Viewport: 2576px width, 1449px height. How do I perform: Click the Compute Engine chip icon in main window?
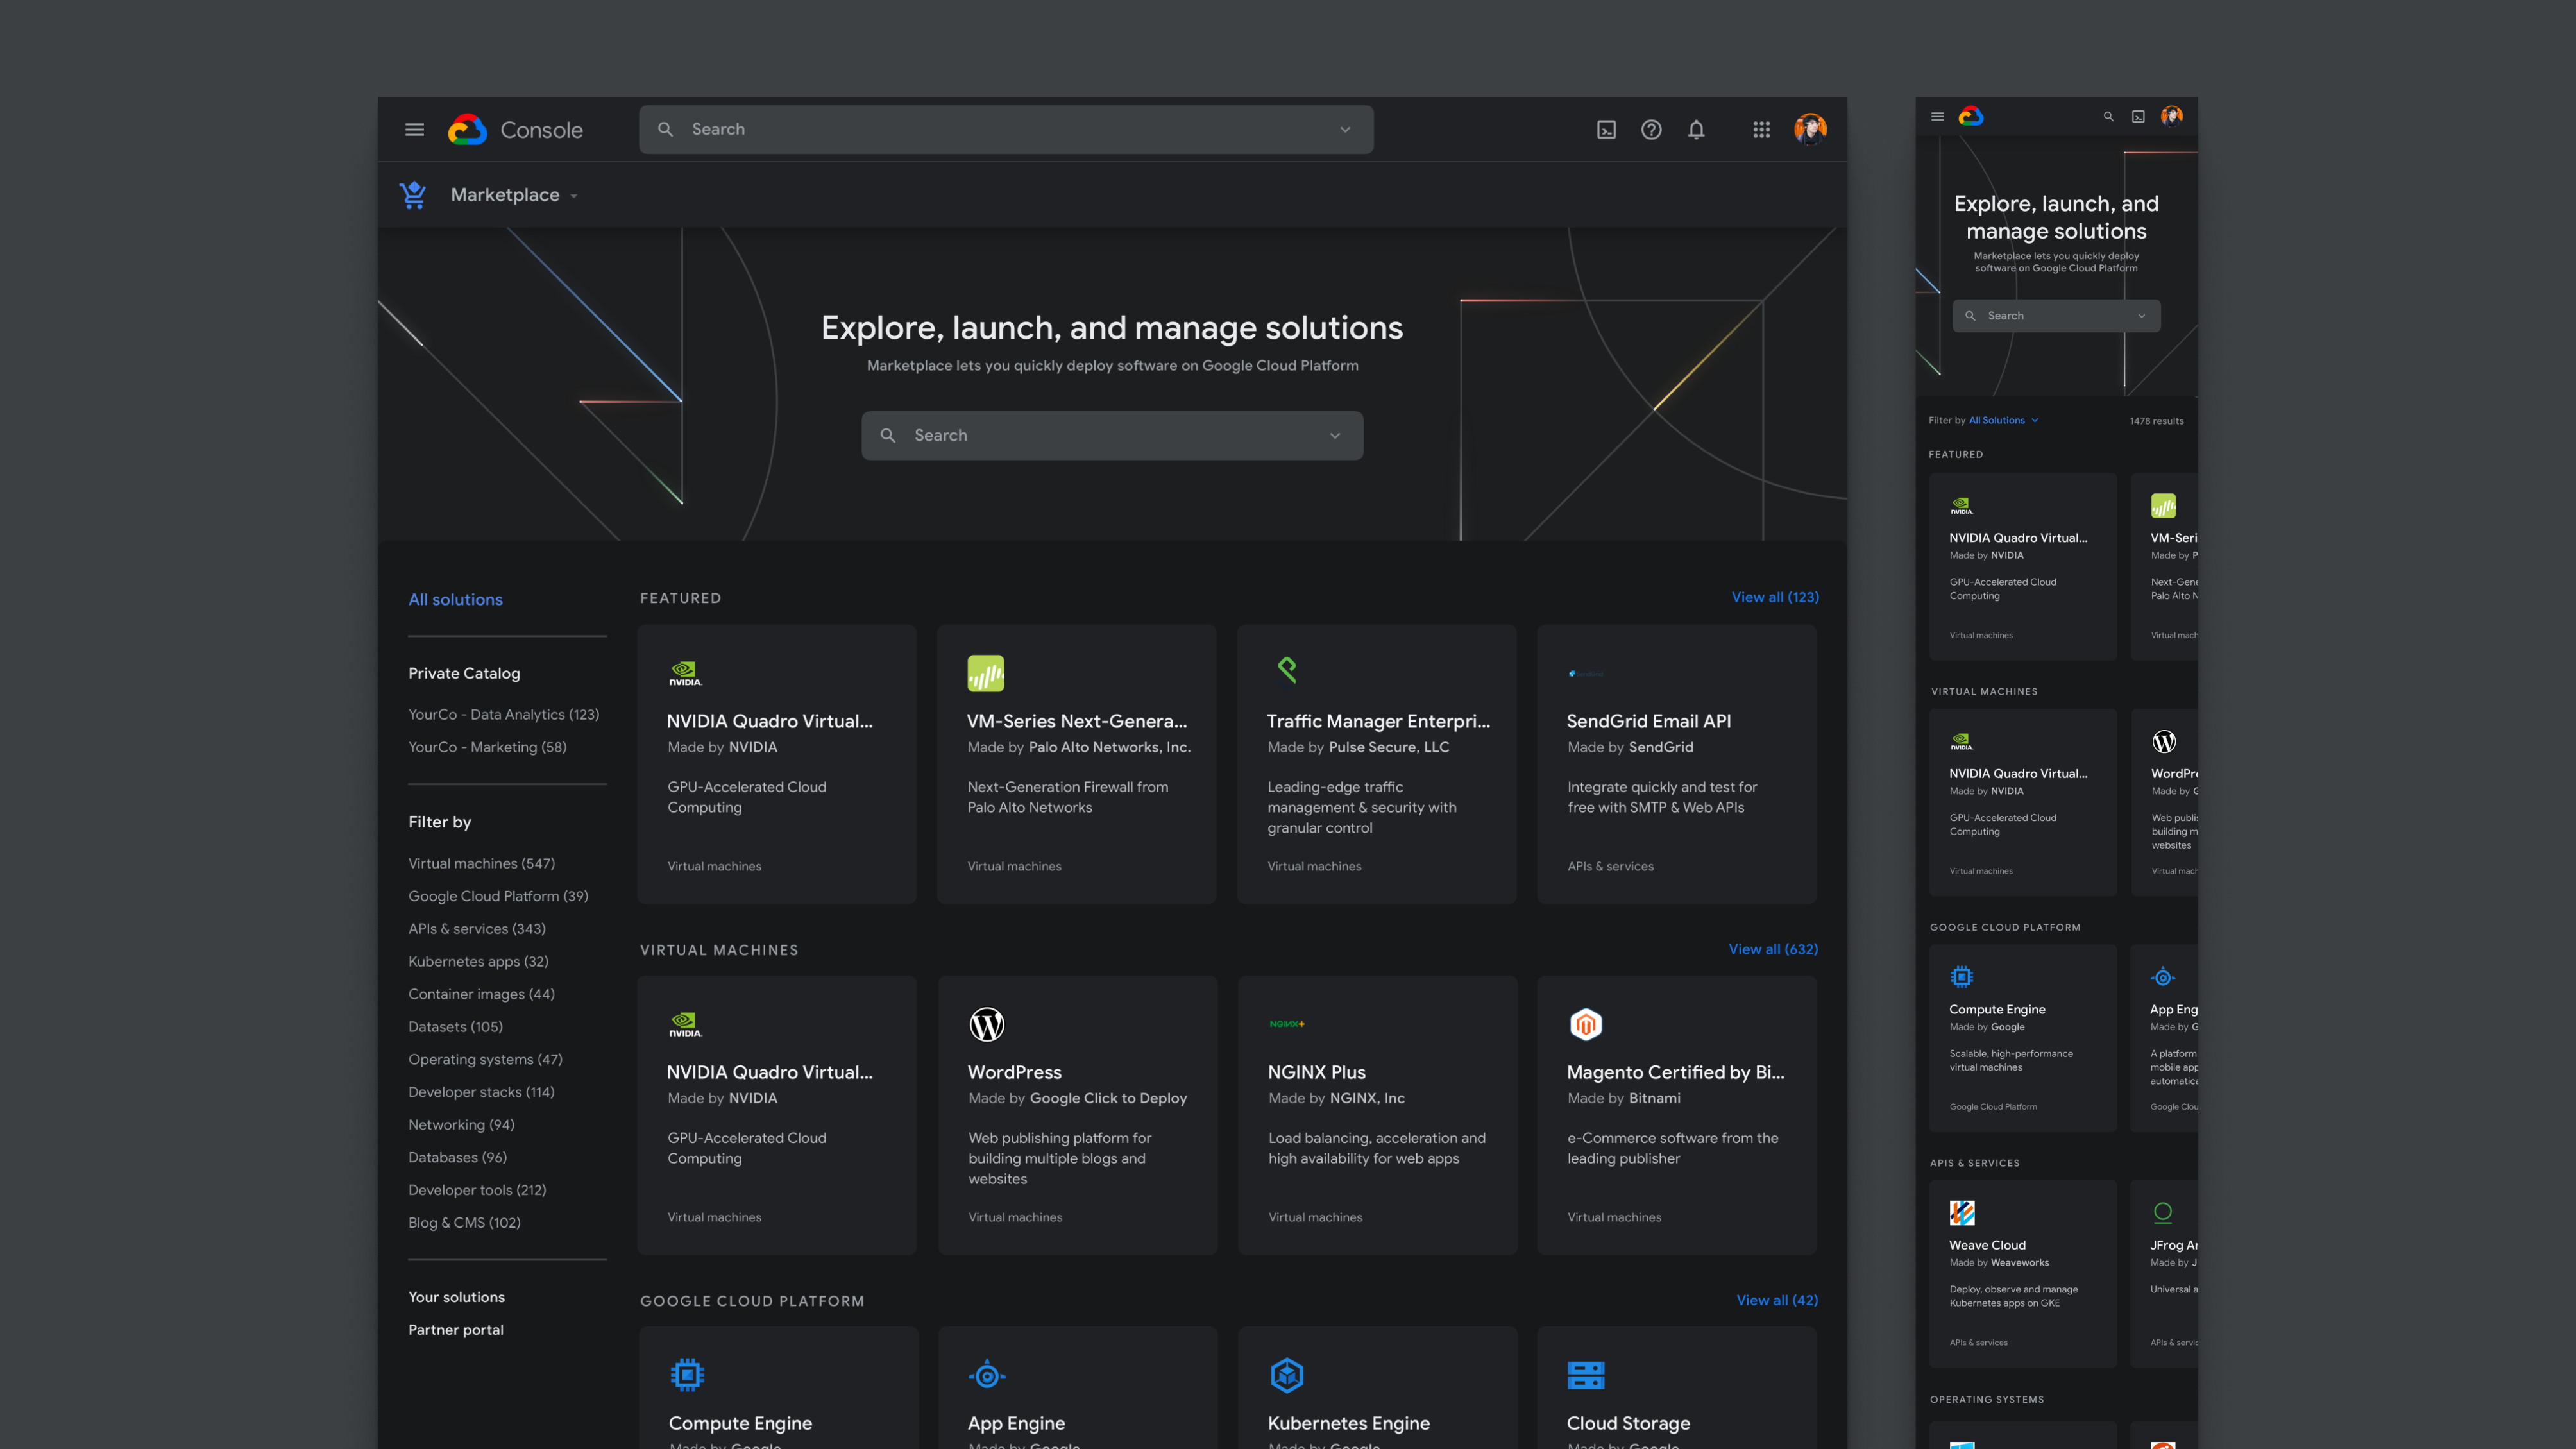tap(686, 1375)
